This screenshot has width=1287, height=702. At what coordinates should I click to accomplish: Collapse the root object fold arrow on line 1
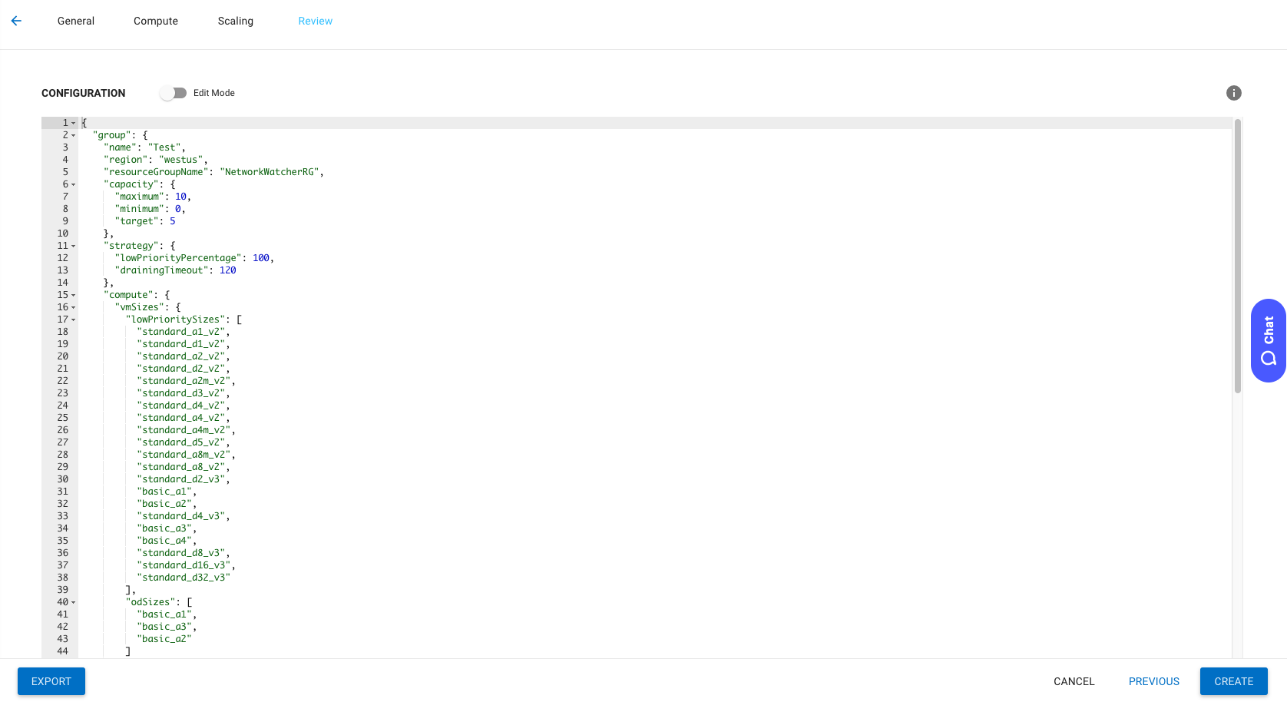click(x=74, y=123)
